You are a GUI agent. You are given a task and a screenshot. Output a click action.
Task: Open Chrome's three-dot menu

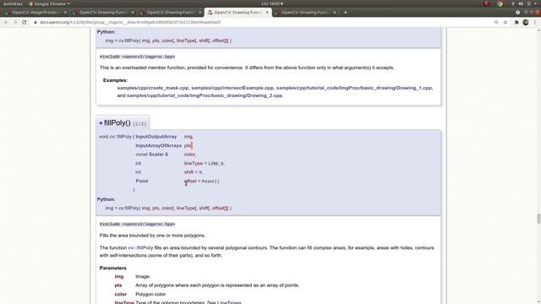point(535,22)
